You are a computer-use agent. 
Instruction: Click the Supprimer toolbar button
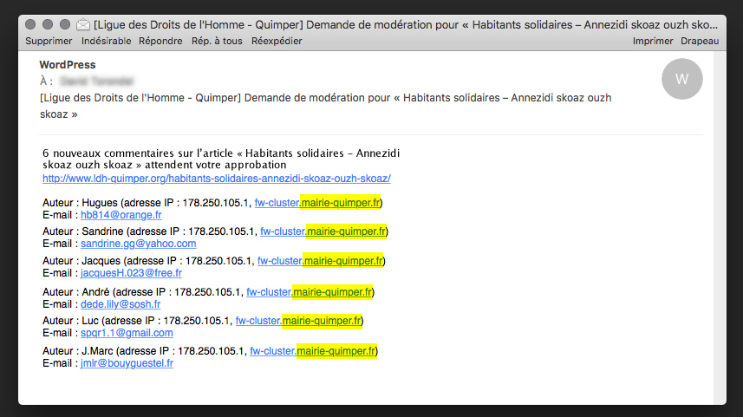point(49,41)
